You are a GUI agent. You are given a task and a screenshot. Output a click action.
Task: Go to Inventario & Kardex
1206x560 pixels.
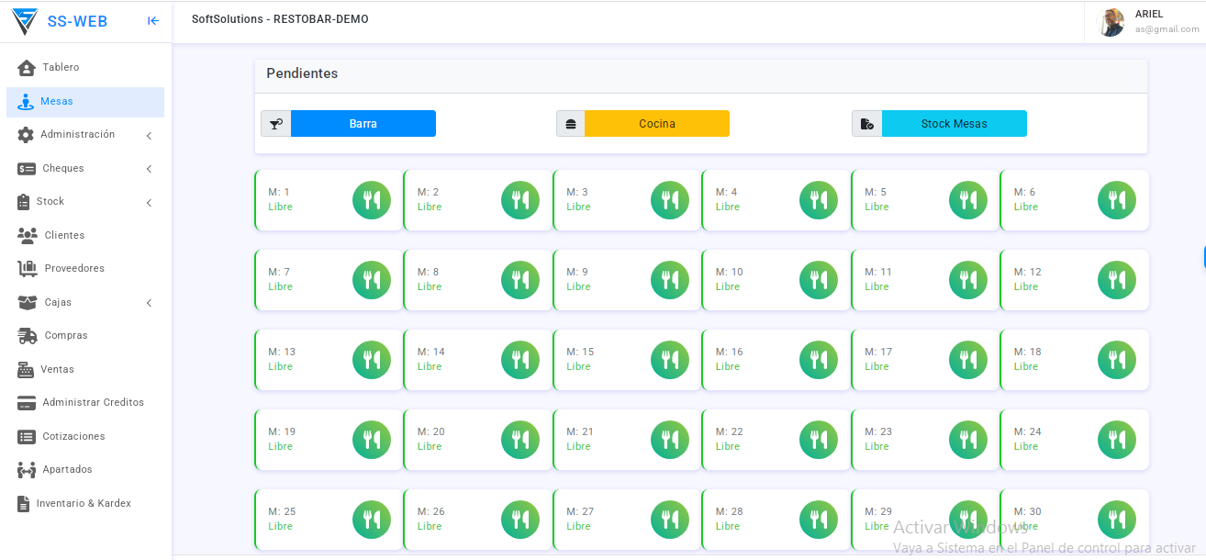[x=83, y=504]
